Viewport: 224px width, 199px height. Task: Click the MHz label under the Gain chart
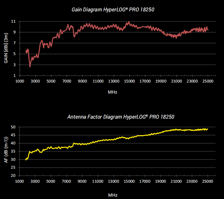(x=113, y=92)
